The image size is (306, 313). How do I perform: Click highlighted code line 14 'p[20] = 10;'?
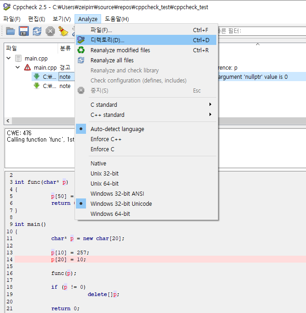tap(161, 259)
